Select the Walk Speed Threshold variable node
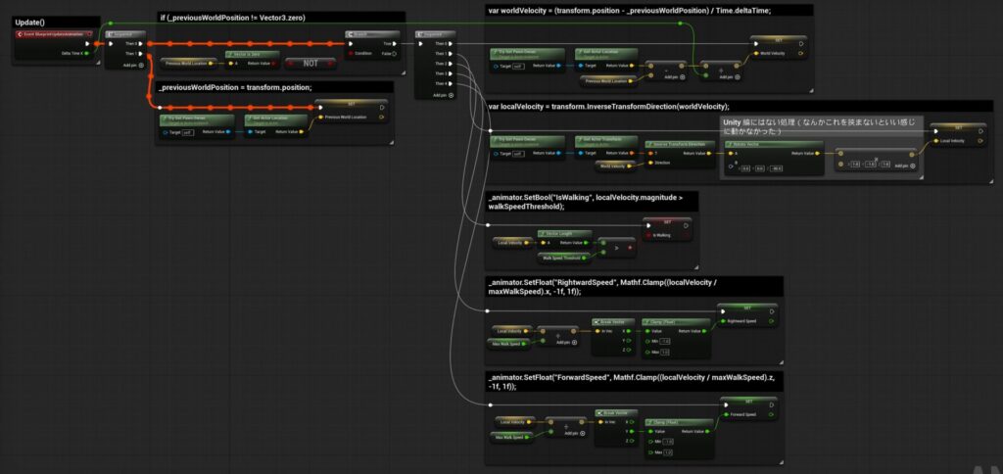Screen dimensions: 1003x474 coord(559,257)
